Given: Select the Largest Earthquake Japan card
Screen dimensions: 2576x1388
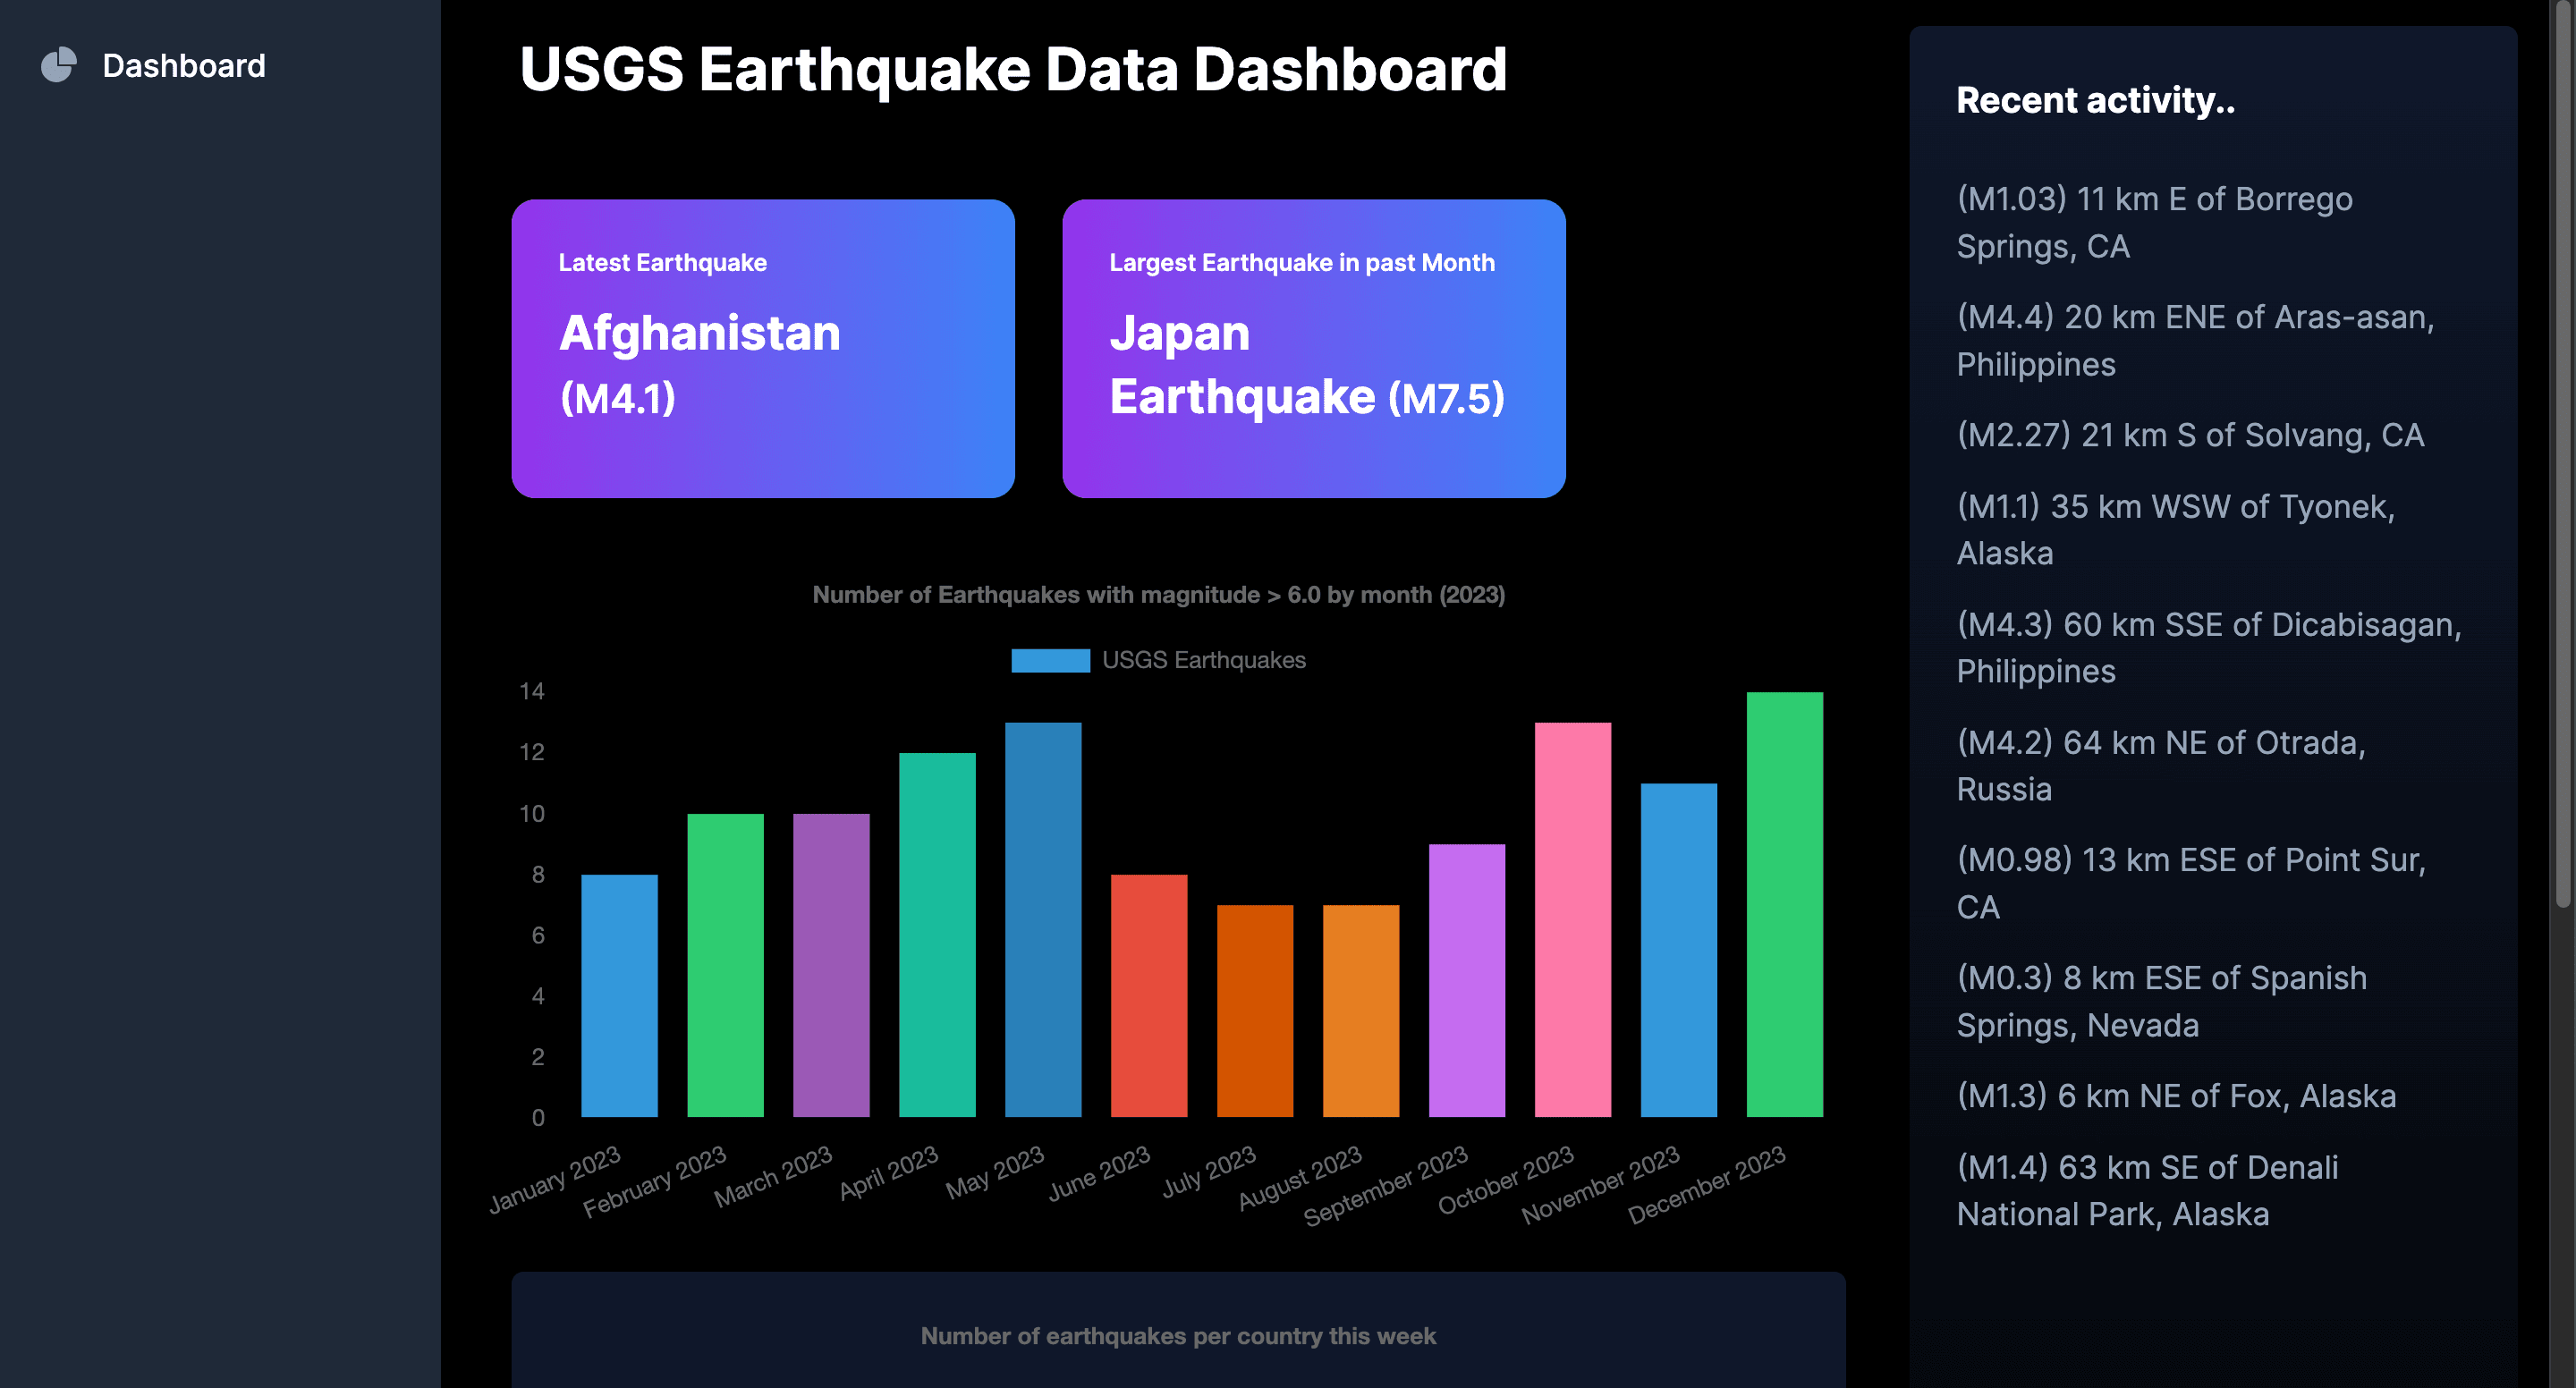Looking at the screenshot, I should click(1314, 348).
